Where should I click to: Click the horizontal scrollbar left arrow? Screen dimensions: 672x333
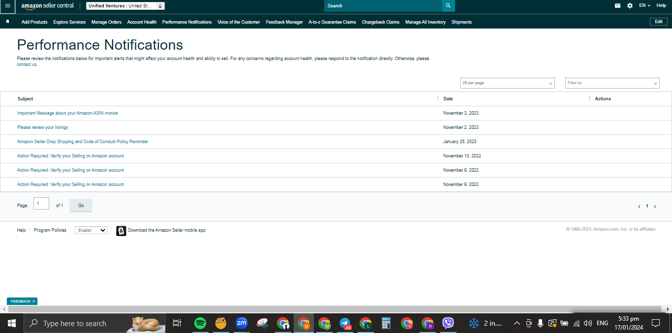(x=4, y=309)
